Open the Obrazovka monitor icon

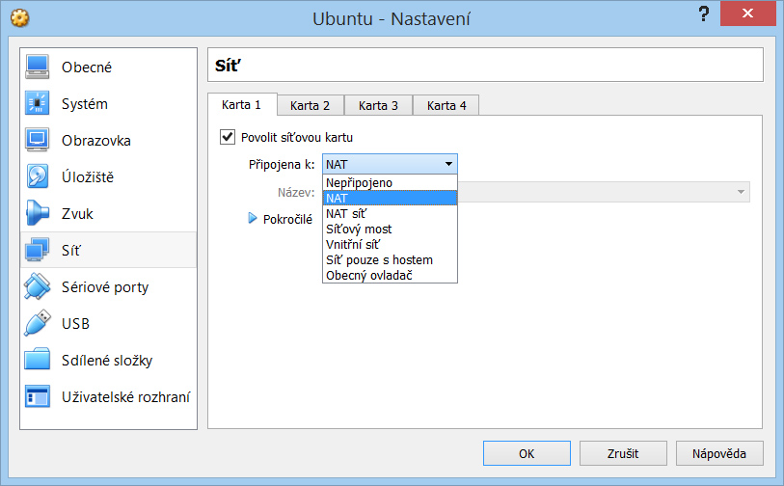click(x=37, y=140)
